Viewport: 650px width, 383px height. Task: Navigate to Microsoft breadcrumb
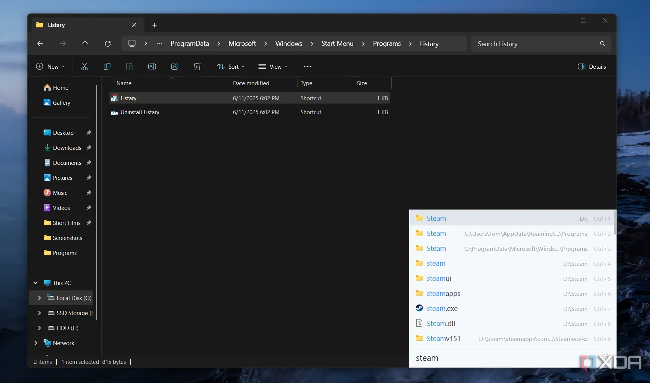click(x=242, y=44)
